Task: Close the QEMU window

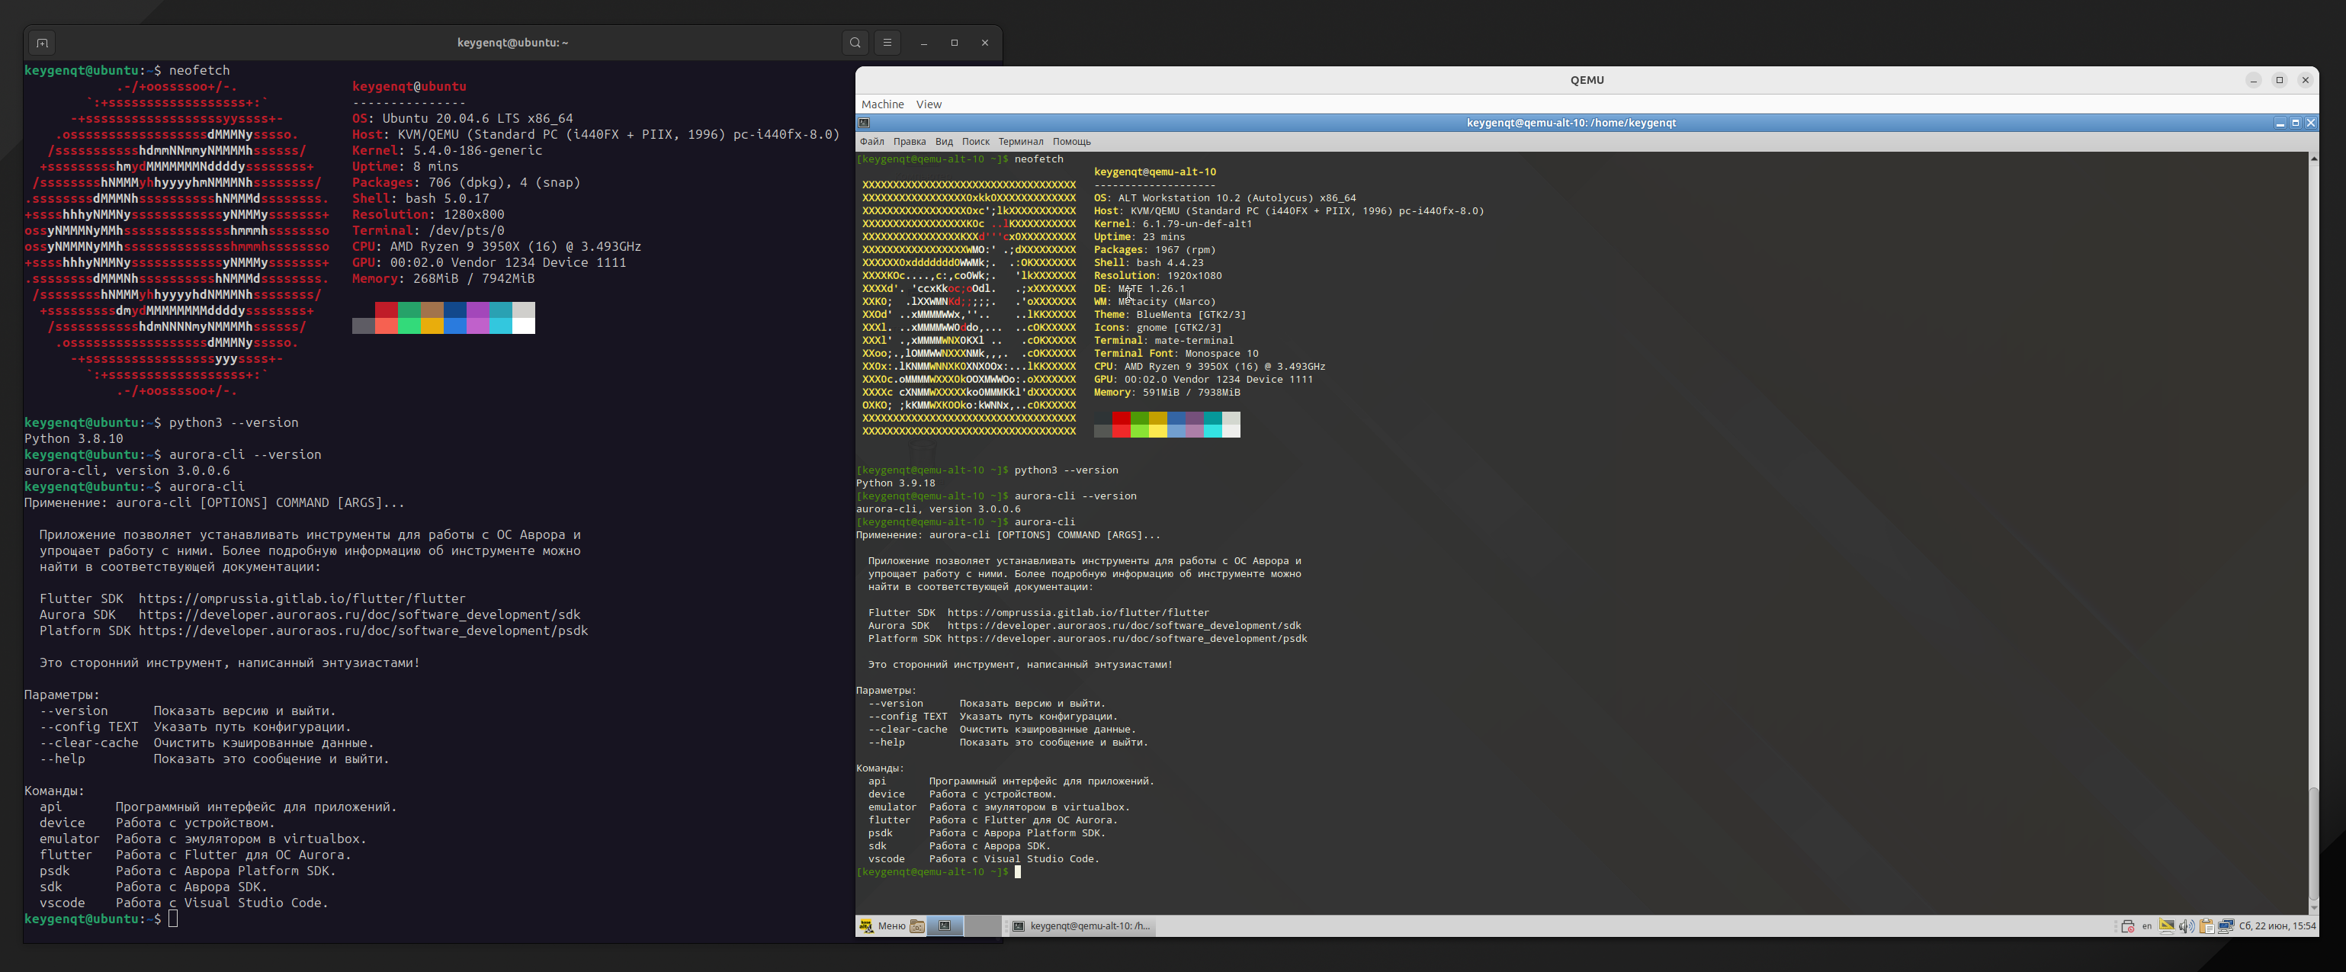Action: (x=2305, y=80)
